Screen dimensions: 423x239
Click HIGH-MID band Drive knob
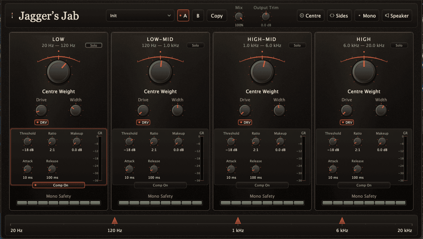[245, 111]
